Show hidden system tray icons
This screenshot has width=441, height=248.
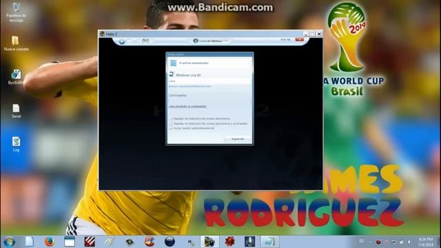click(x=371, y=242)
